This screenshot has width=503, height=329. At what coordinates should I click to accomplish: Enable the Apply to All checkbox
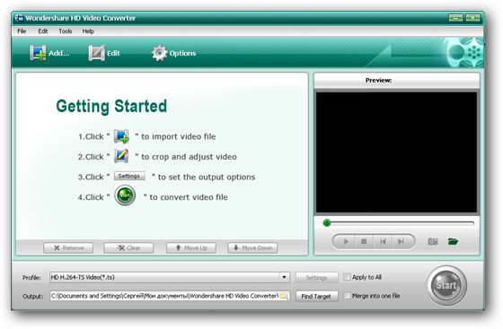(x=347, y=277)
